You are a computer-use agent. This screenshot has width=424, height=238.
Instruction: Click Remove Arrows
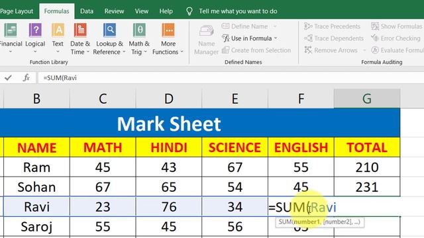pos(331,50)
